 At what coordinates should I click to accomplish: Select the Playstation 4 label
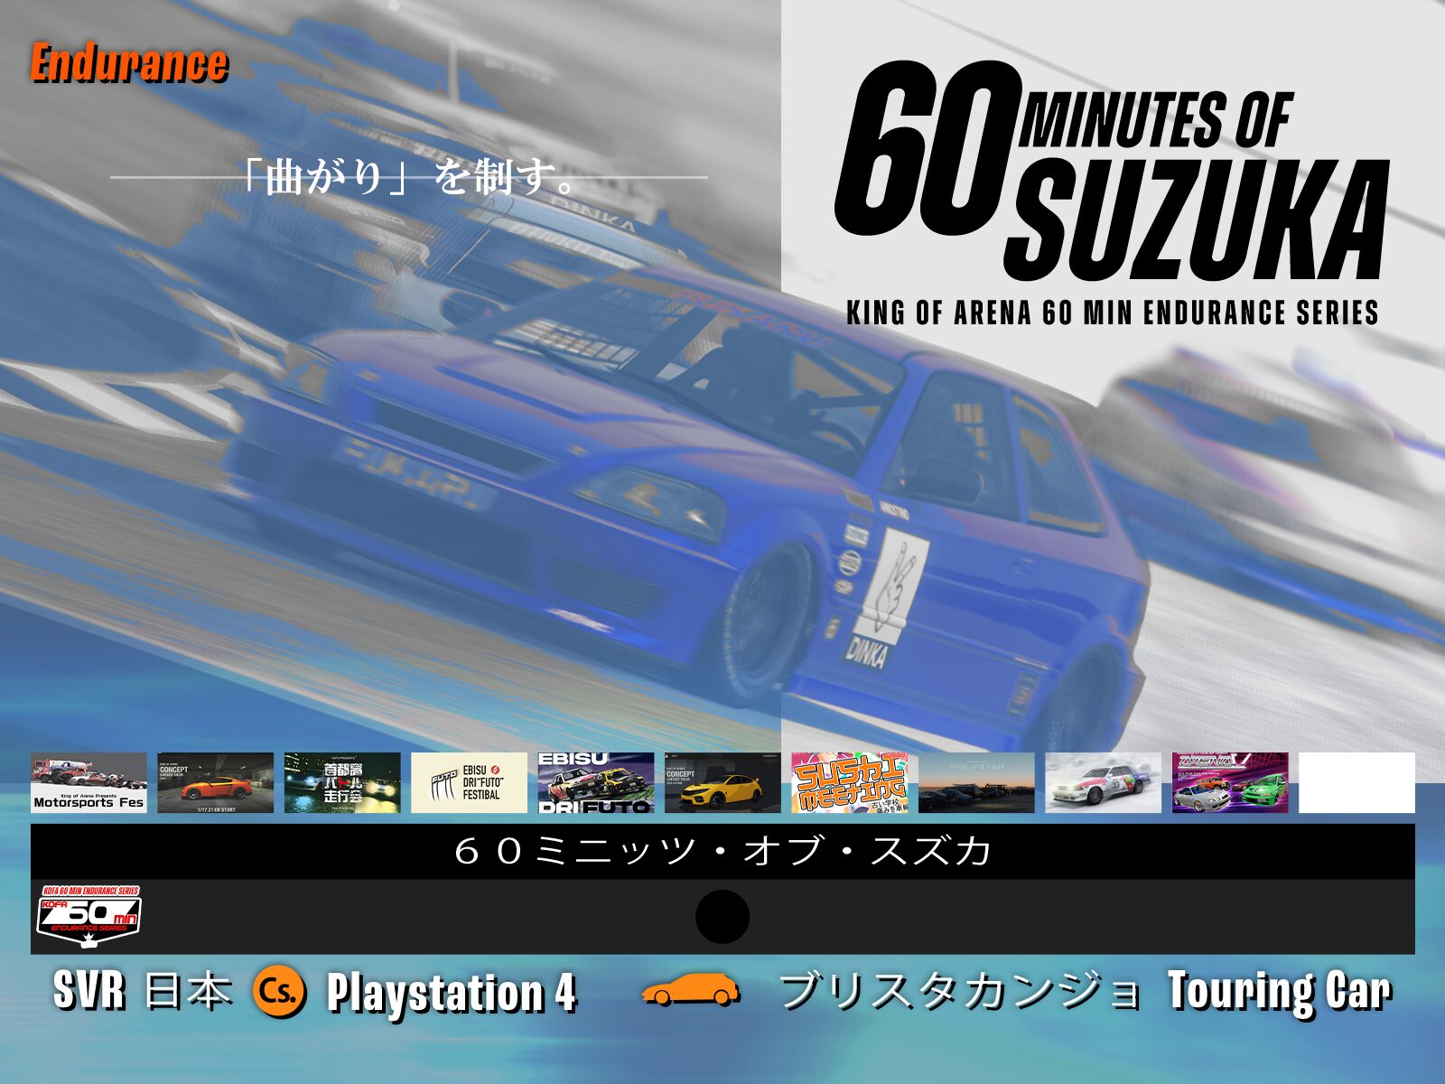[x=451, y=993]
